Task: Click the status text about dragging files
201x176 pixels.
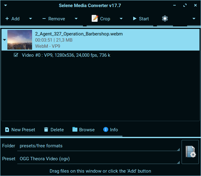Action: point(100,171)
